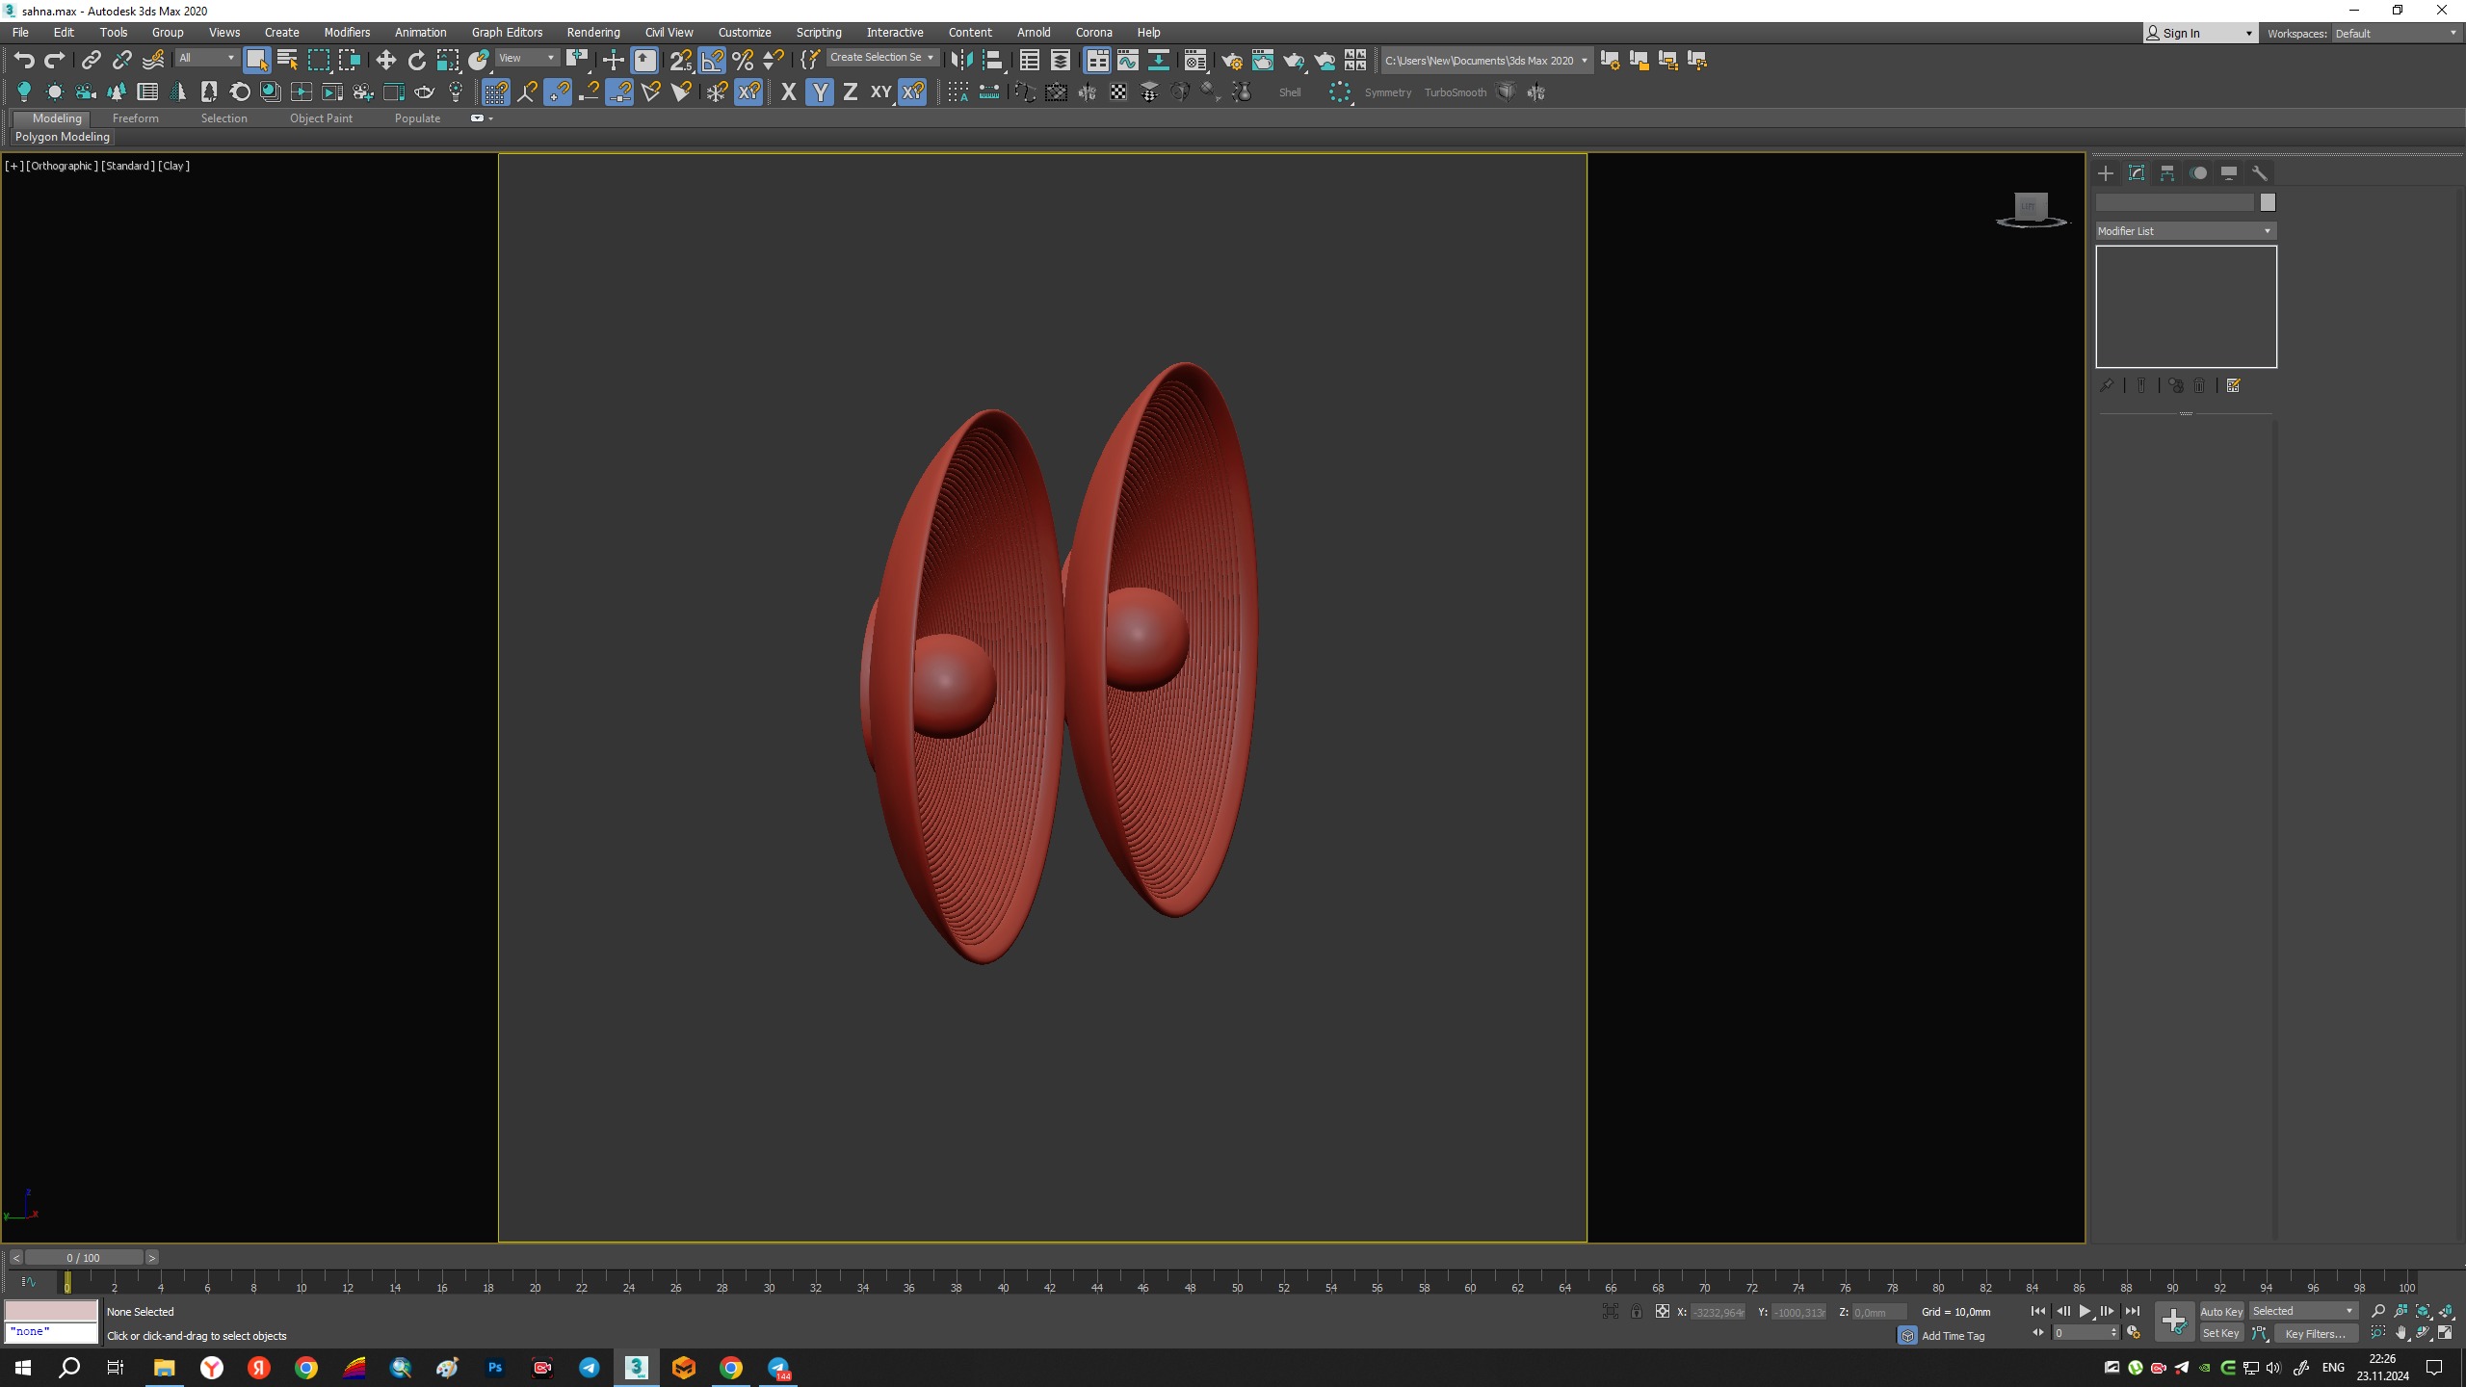
Task: Open the Modifiers menu
Action: (x=347, y=33)
